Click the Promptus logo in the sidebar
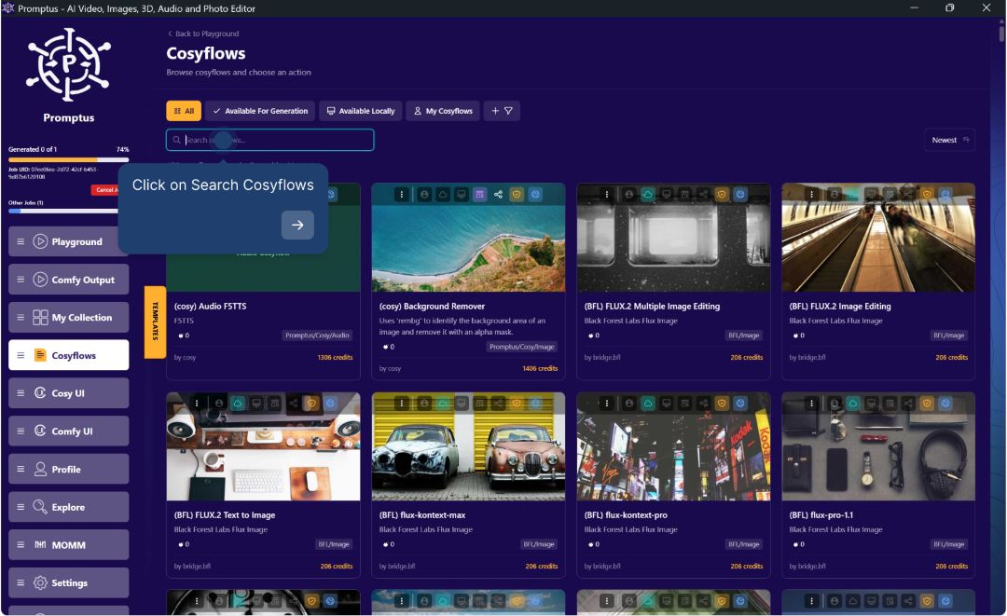The height and width of the screenshot is (616, 1007). (x=68, y=65)
